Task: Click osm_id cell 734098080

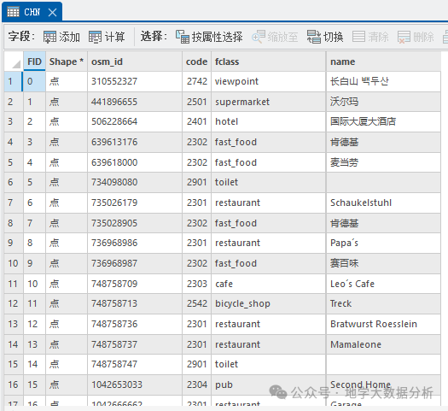Action: 135,183
